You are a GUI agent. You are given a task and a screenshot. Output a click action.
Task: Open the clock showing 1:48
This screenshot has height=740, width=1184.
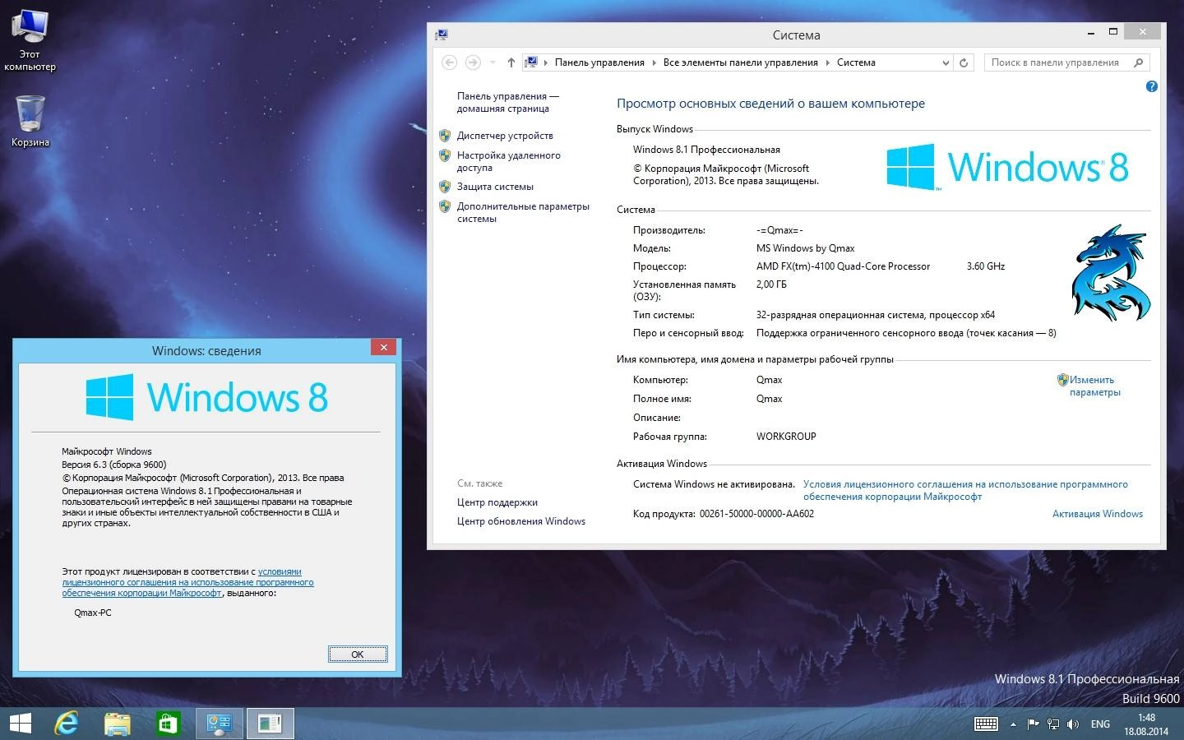click(x=1146, y=724)
